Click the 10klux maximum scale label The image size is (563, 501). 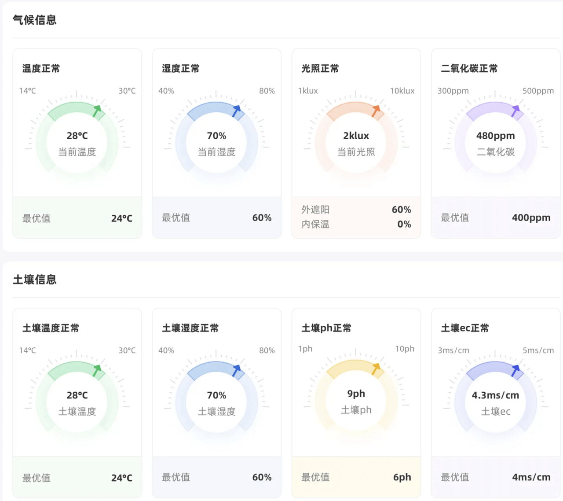click(x=402, y=91)
